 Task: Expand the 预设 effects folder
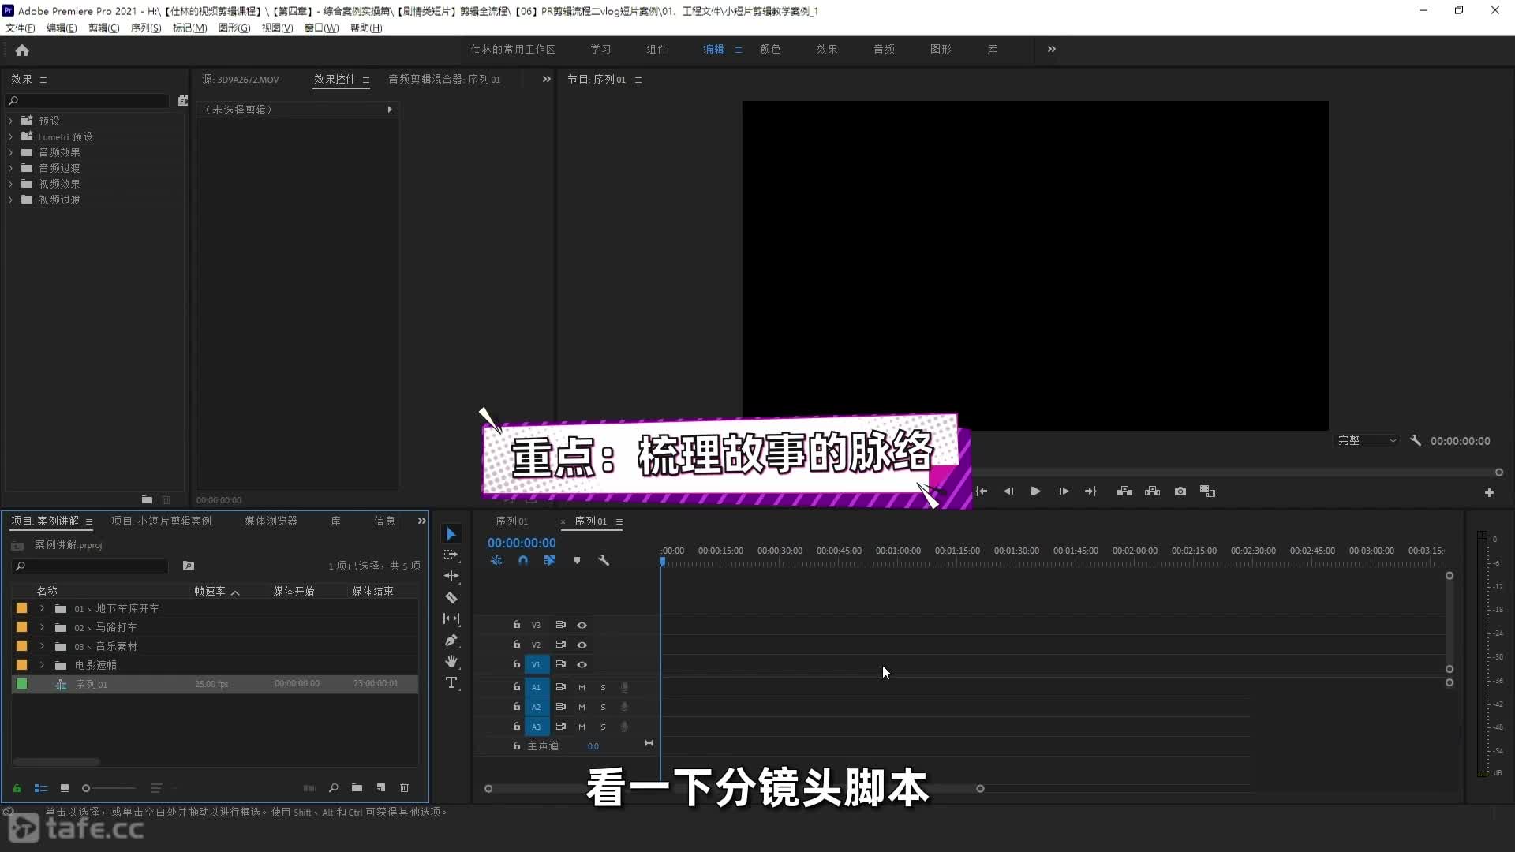point(11,121)
